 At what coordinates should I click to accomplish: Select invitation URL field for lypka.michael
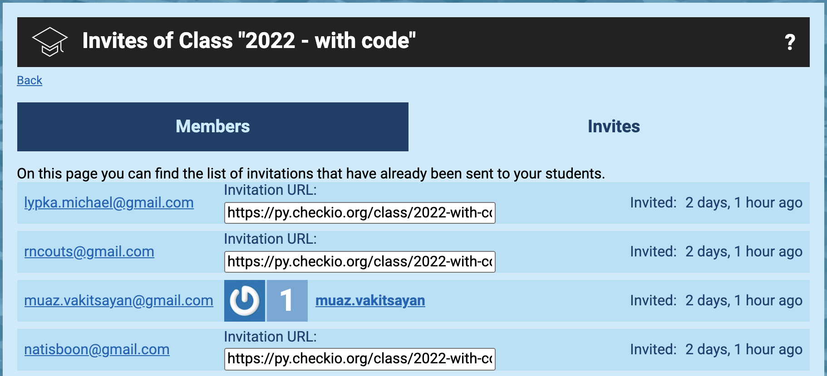point(360,213)
